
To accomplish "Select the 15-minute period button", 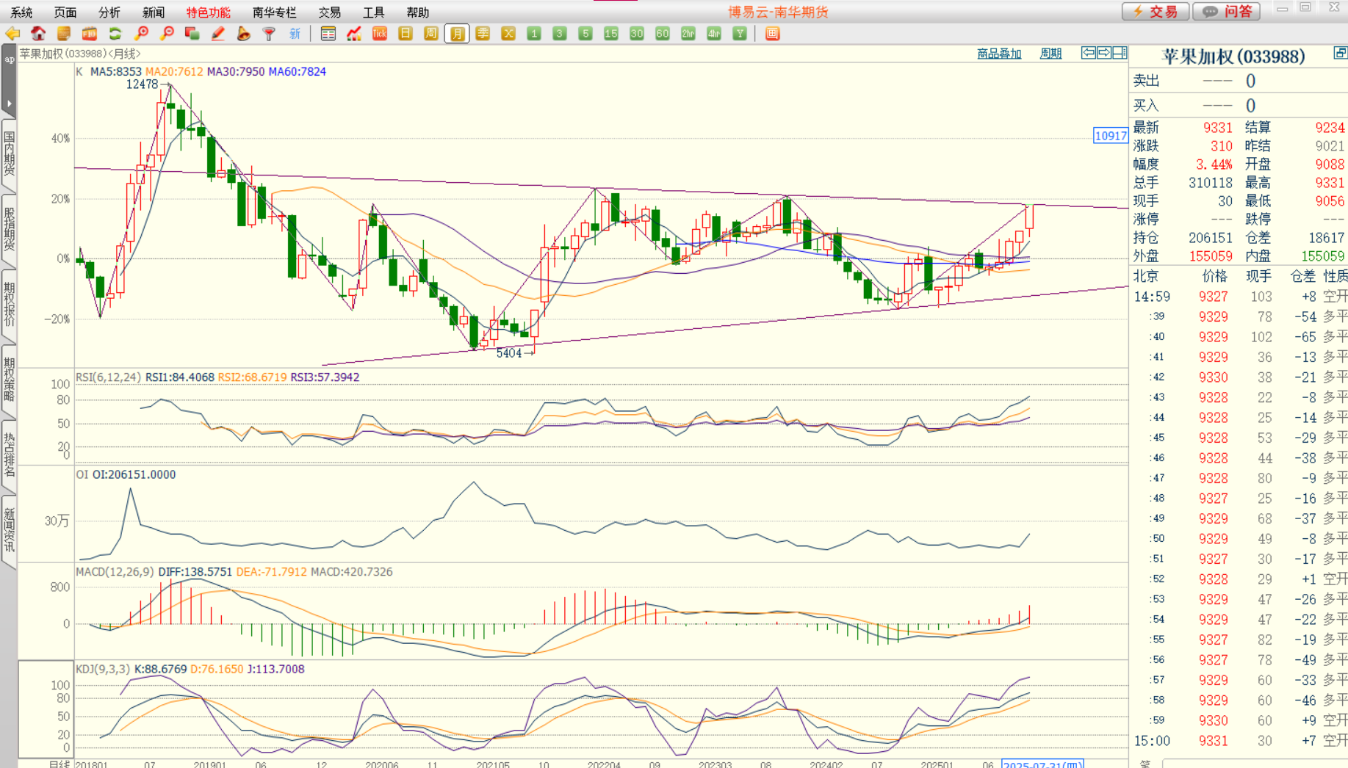I will tap(611, 34).
